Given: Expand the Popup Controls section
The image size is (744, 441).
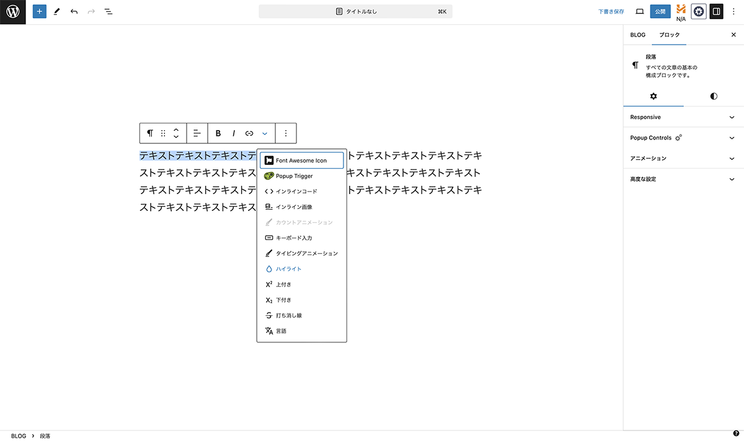Looking at the screenshot, I should (683, 138).
